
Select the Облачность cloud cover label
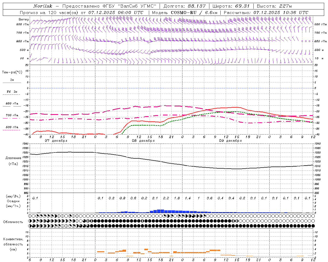[x=13, y=222]
